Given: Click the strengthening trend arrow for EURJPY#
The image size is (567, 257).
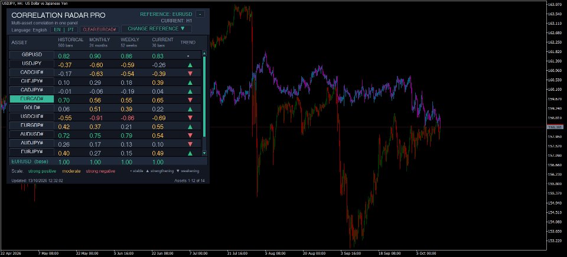Looking at the screenshot, I should pyautogui.click(x=190, y=153).
